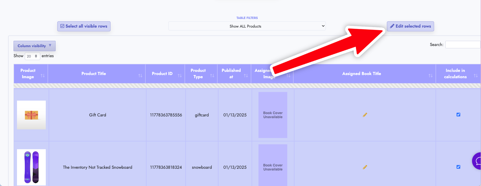Edit assigned book title for Gift Card
The height and width of the screenshot is (186, 481).
coord(365,115)
